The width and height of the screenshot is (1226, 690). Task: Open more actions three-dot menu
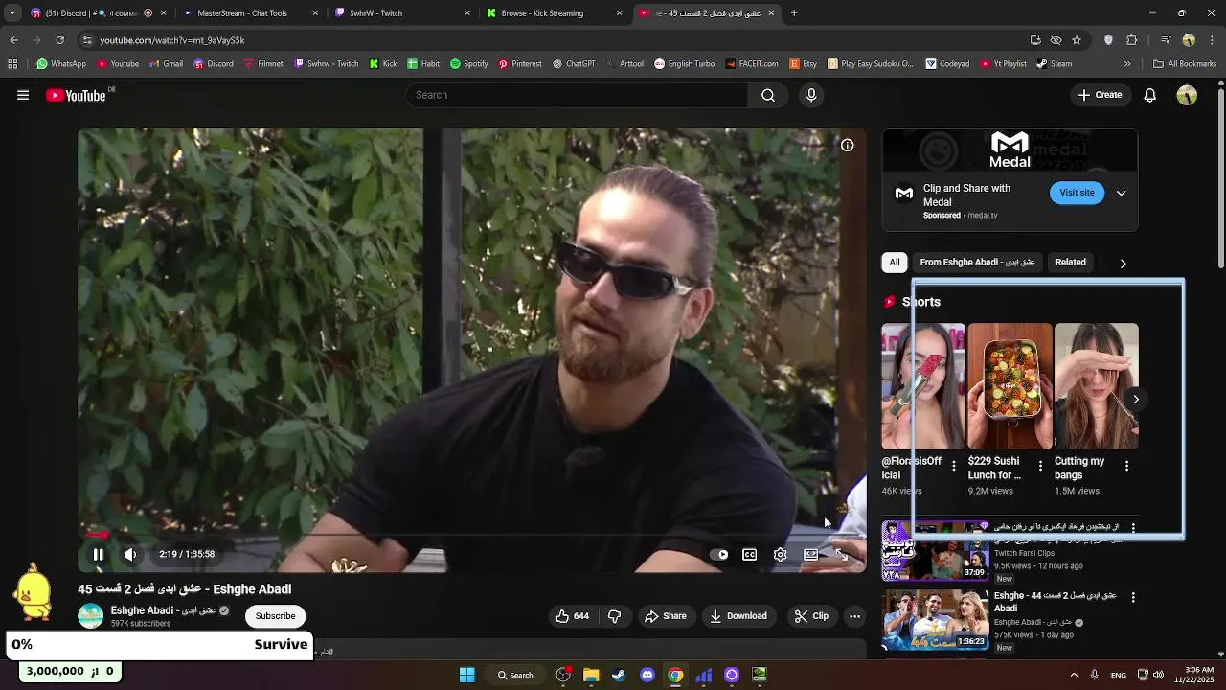pos(855,616)
